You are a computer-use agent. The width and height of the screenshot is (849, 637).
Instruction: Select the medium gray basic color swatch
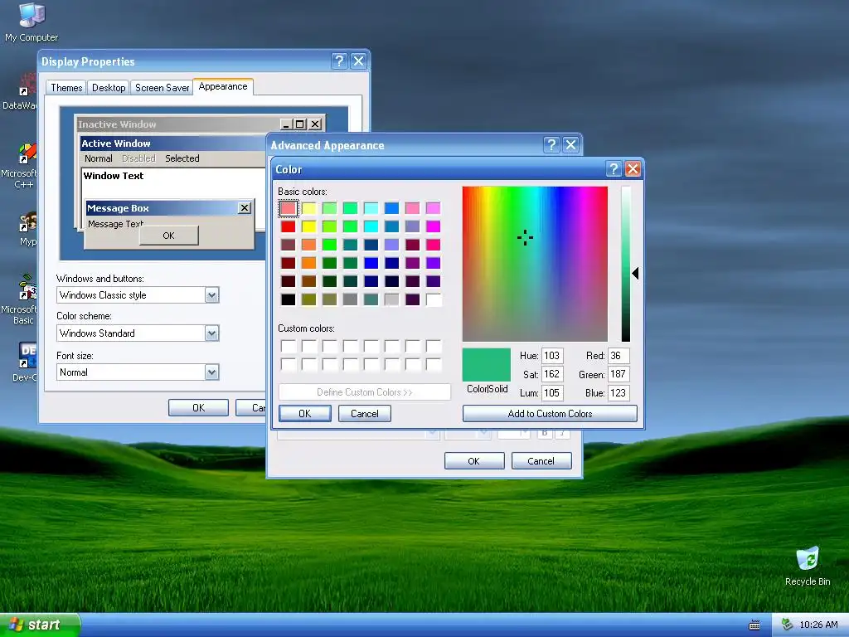coord(351,299)
